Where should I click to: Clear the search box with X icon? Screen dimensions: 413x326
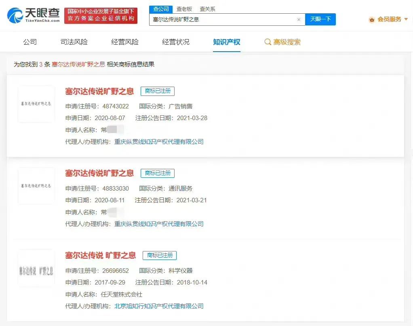pos(299,19)
